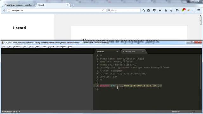Show bookmarks list clipboard icon

coord(149,10)
